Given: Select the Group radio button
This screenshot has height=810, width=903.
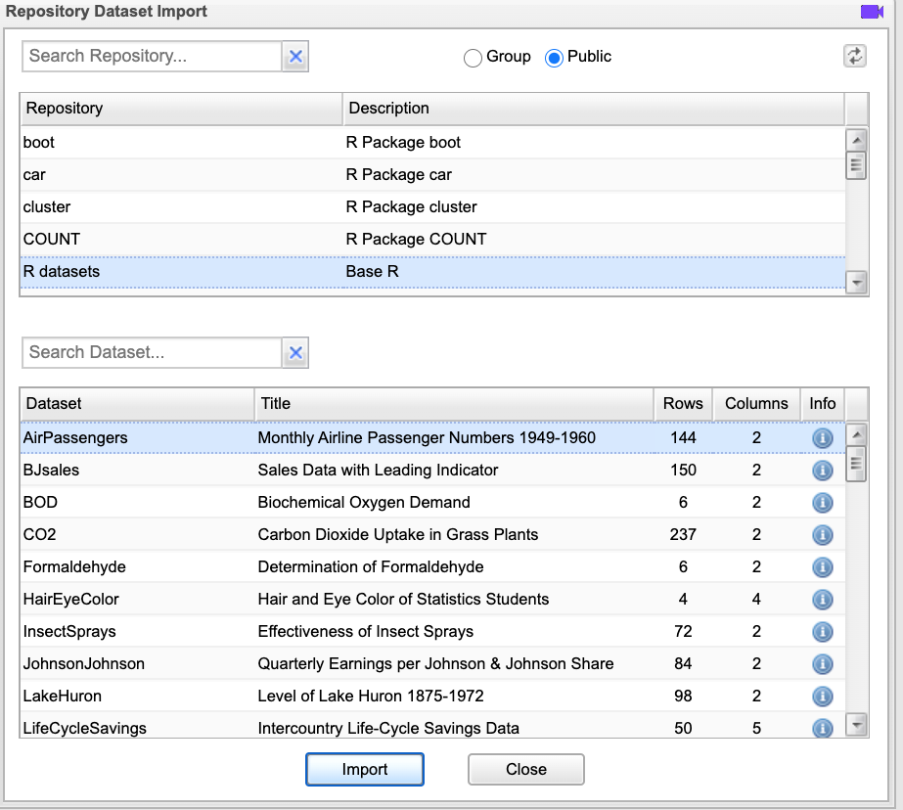Looking at the screenshot, I should (x=473, y=58).
